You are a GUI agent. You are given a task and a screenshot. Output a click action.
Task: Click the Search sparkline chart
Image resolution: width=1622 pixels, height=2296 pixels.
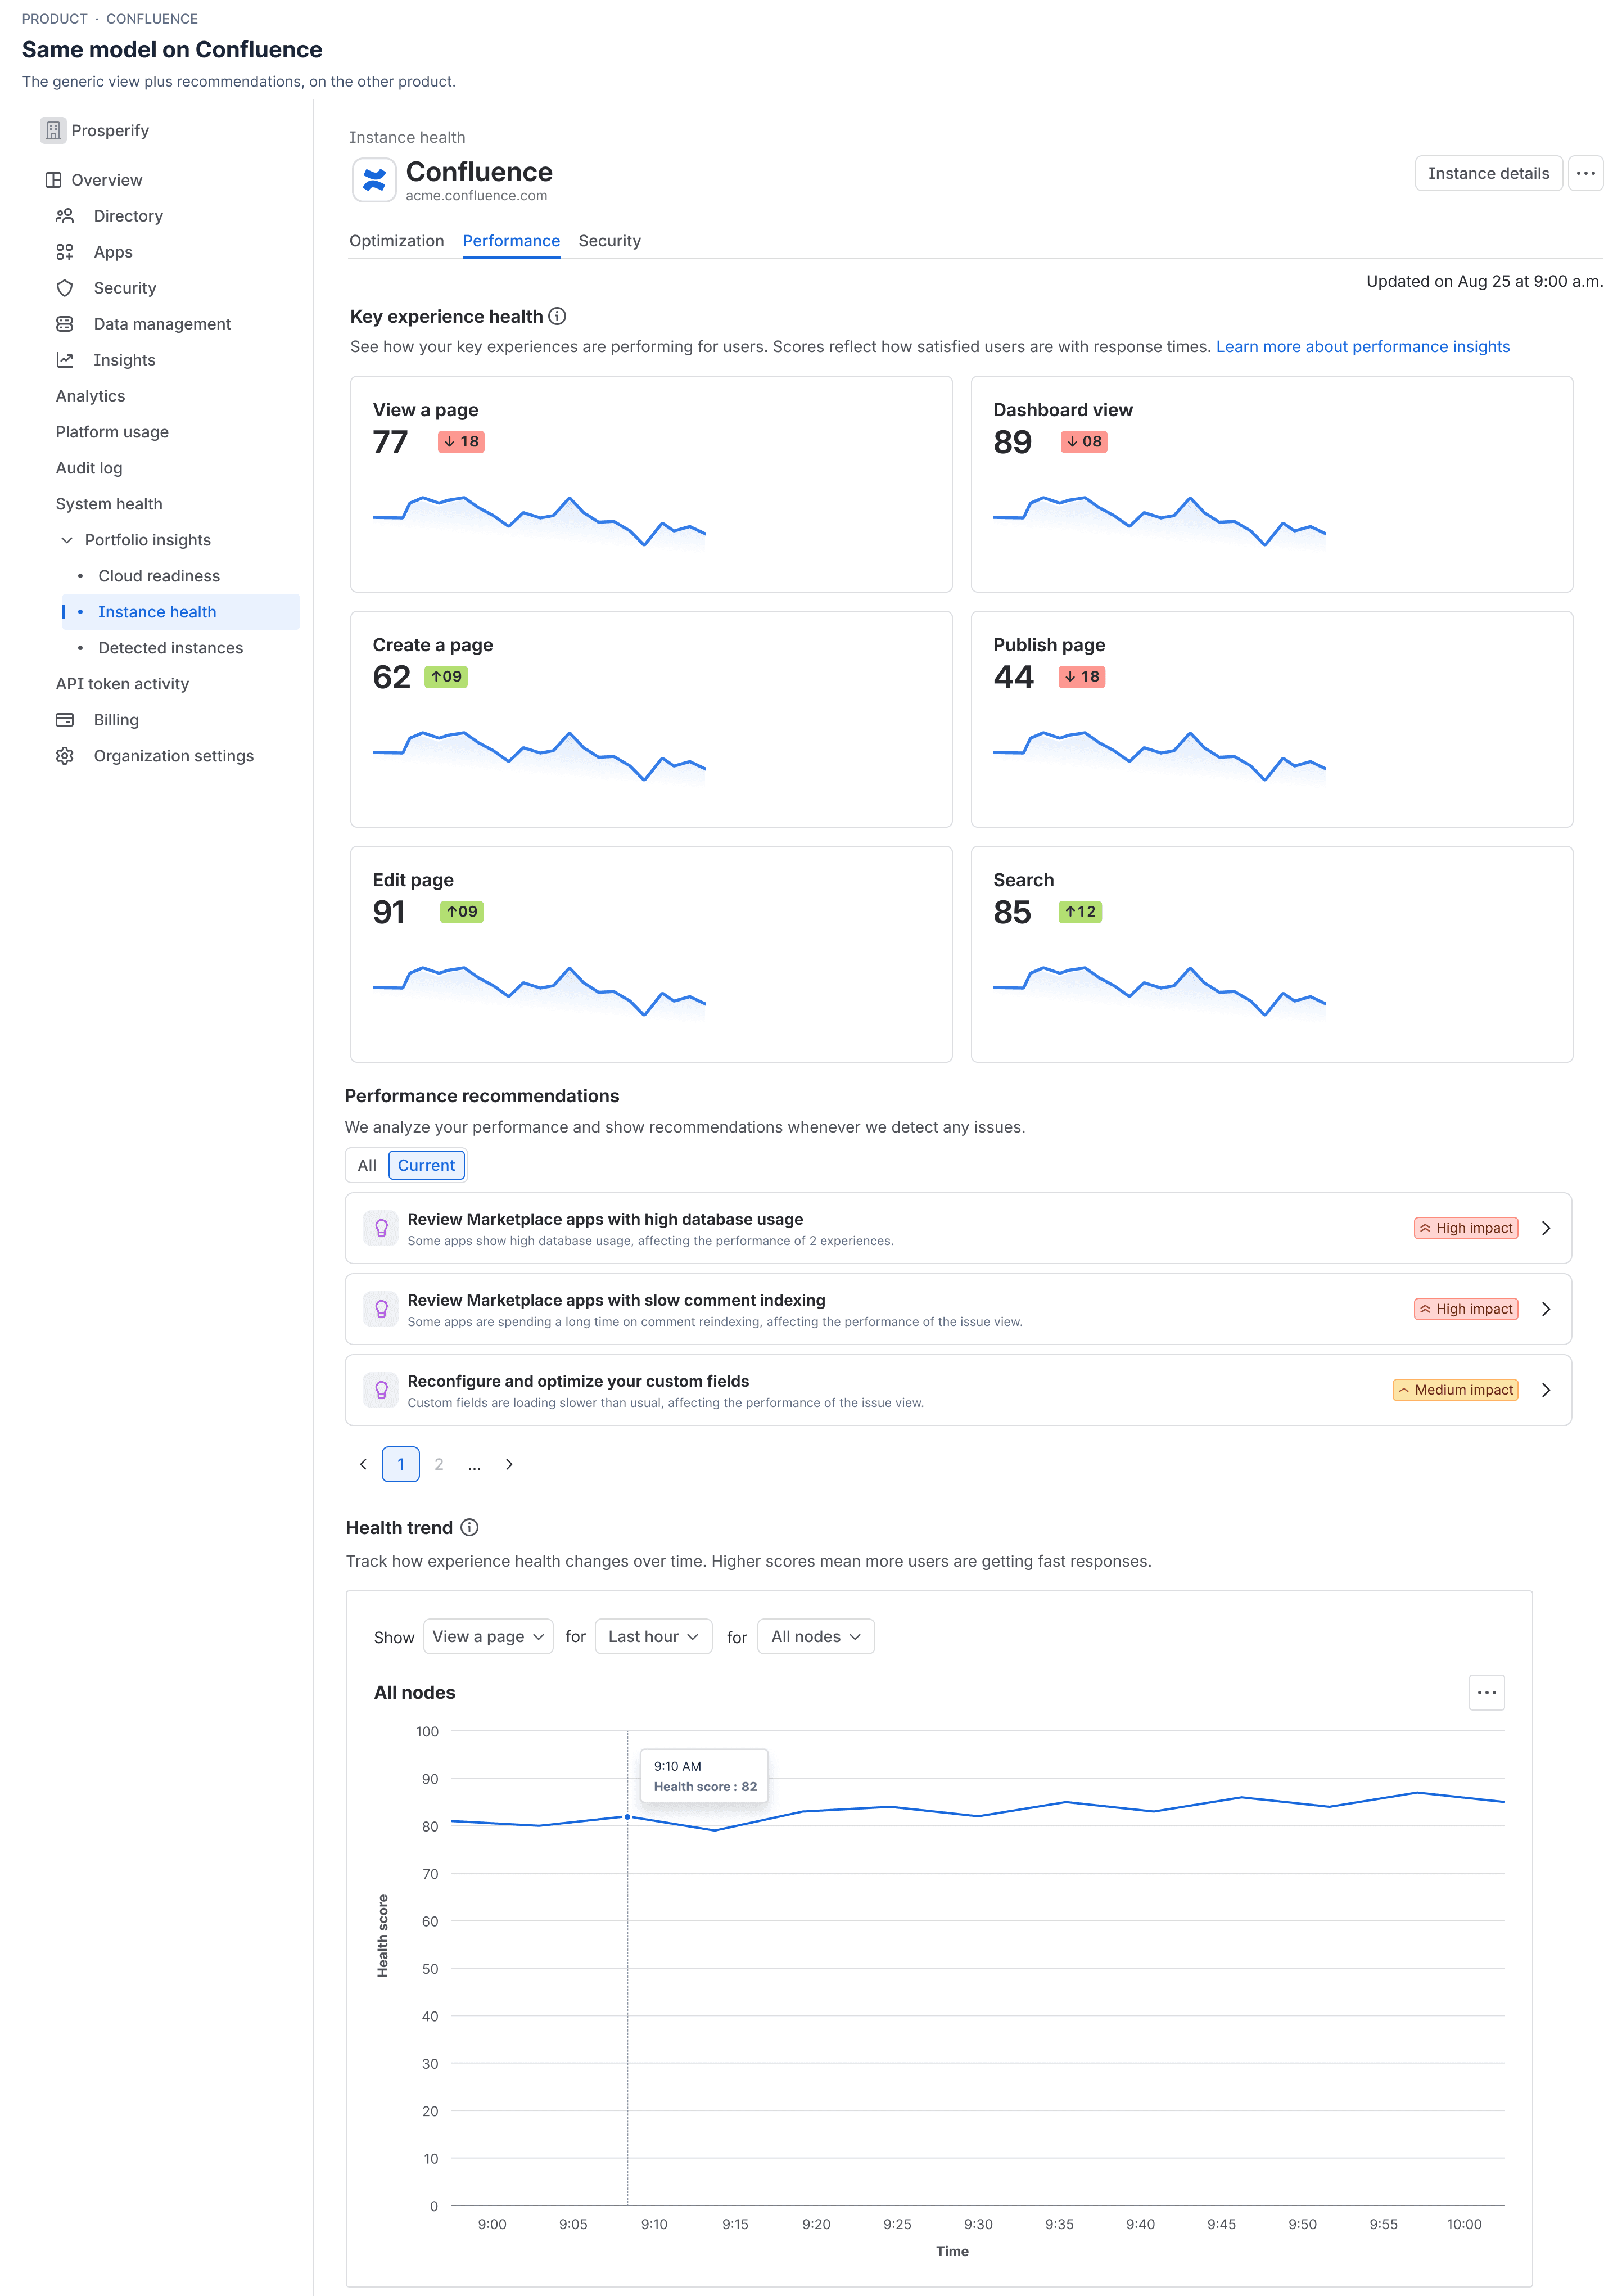(x=1159, y=991)
